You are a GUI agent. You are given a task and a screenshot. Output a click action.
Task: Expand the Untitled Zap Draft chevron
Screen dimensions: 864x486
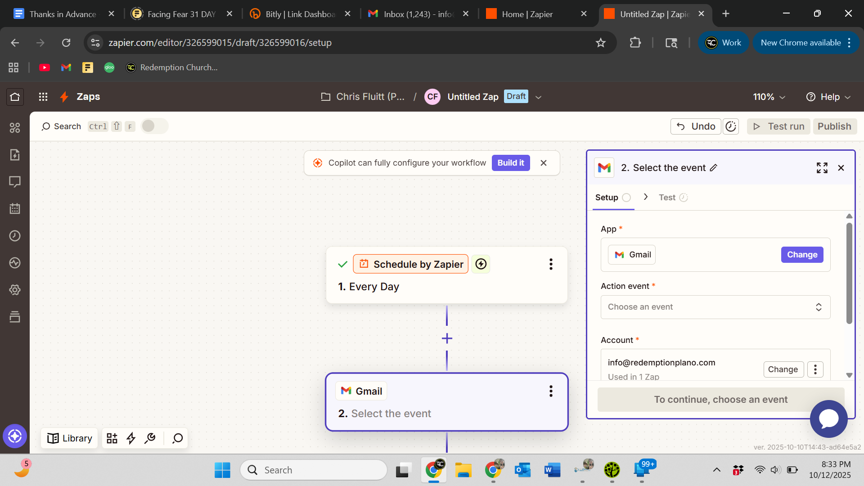538,97
